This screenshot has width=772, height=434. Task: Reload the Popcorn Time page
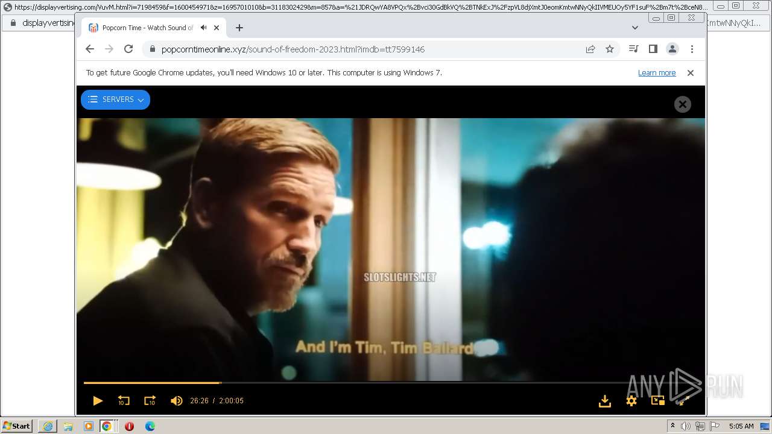[x=128, y=49]
